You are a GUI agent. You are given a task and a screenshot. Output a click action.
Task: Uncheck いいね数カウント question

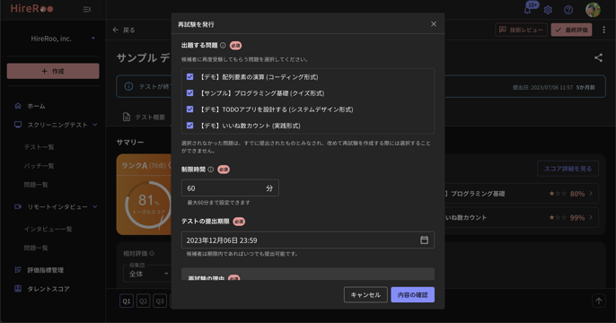[190, 126]
